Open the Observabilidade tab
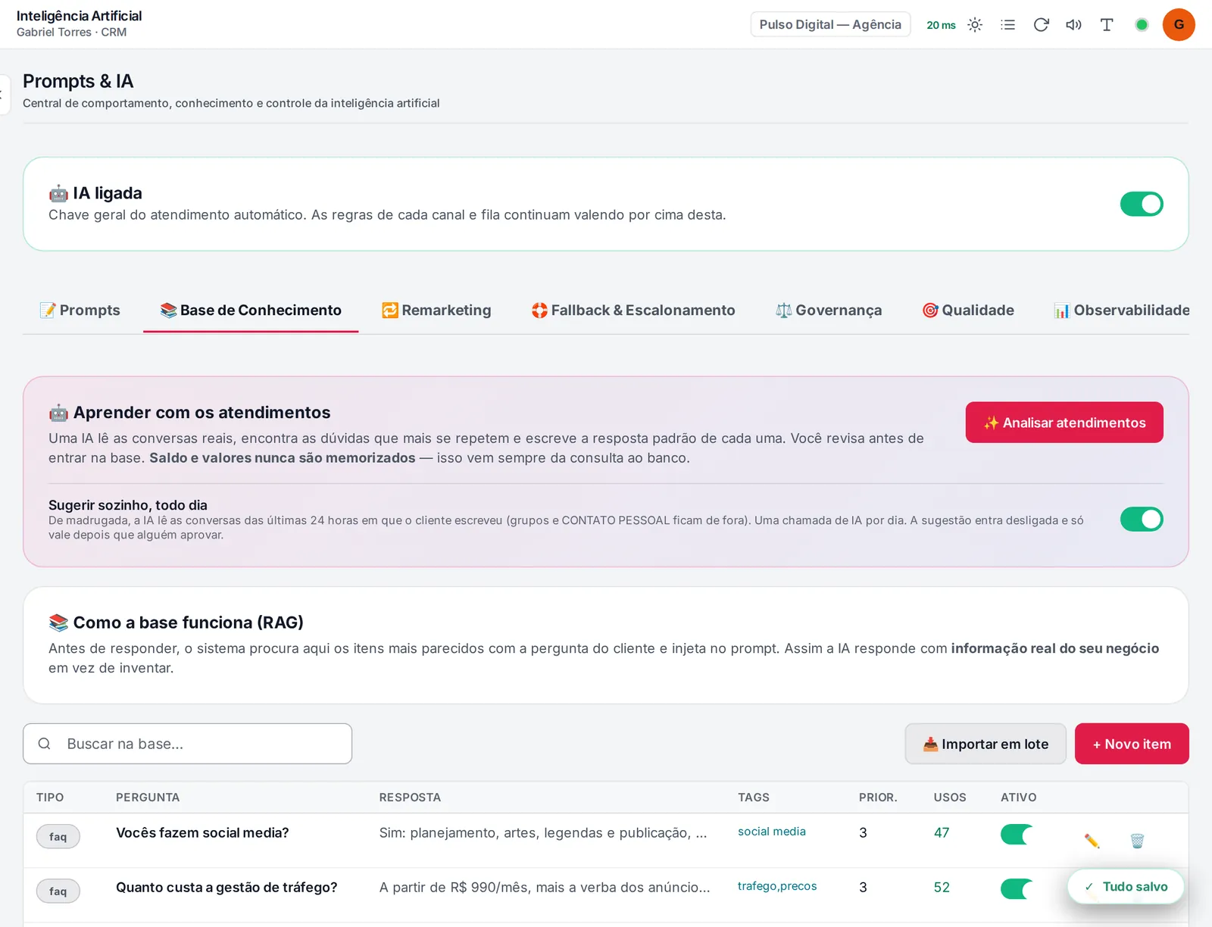Viewport: 1212px width, 927px height. click(1122, 311)
